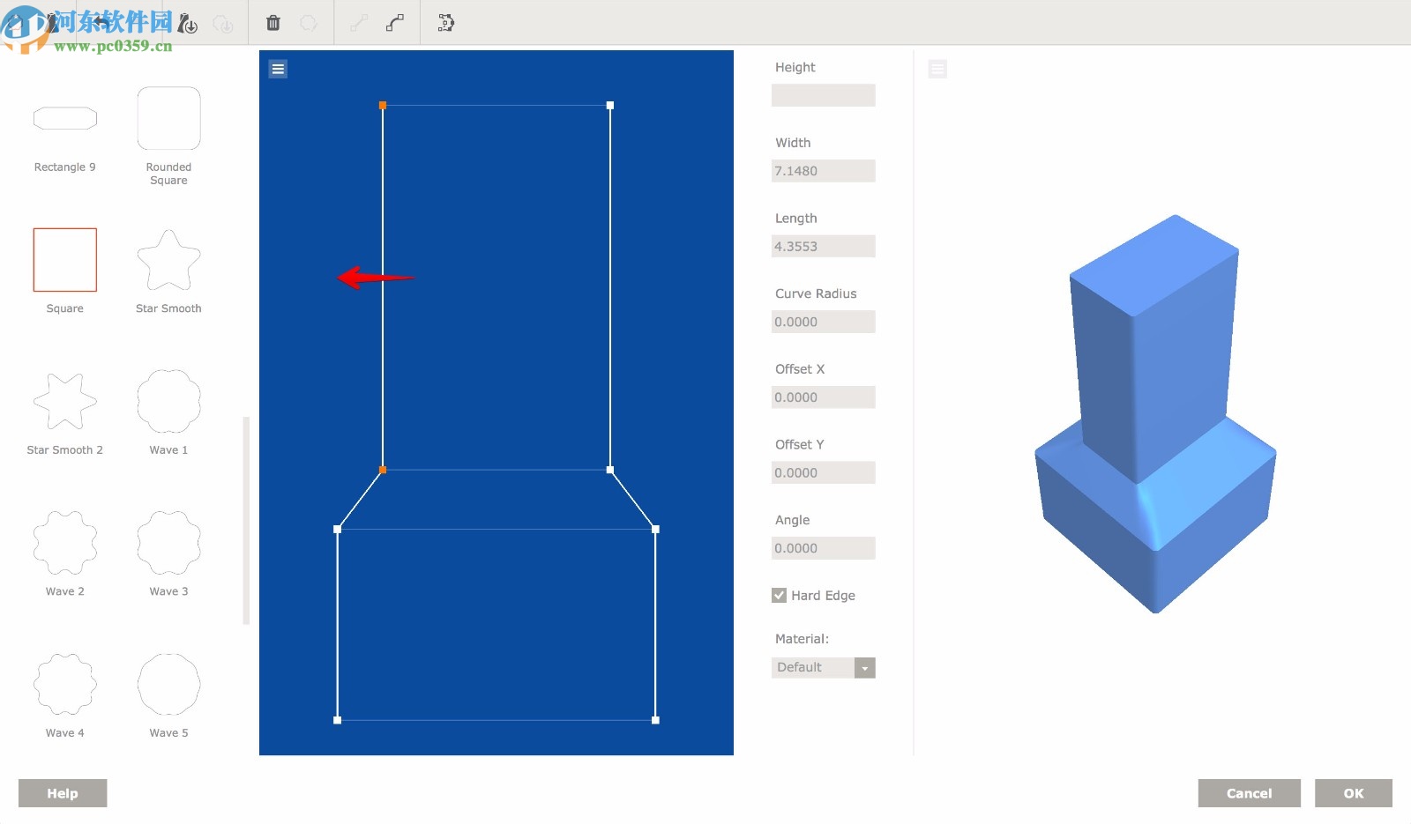Select the curved segment tool

394,22
